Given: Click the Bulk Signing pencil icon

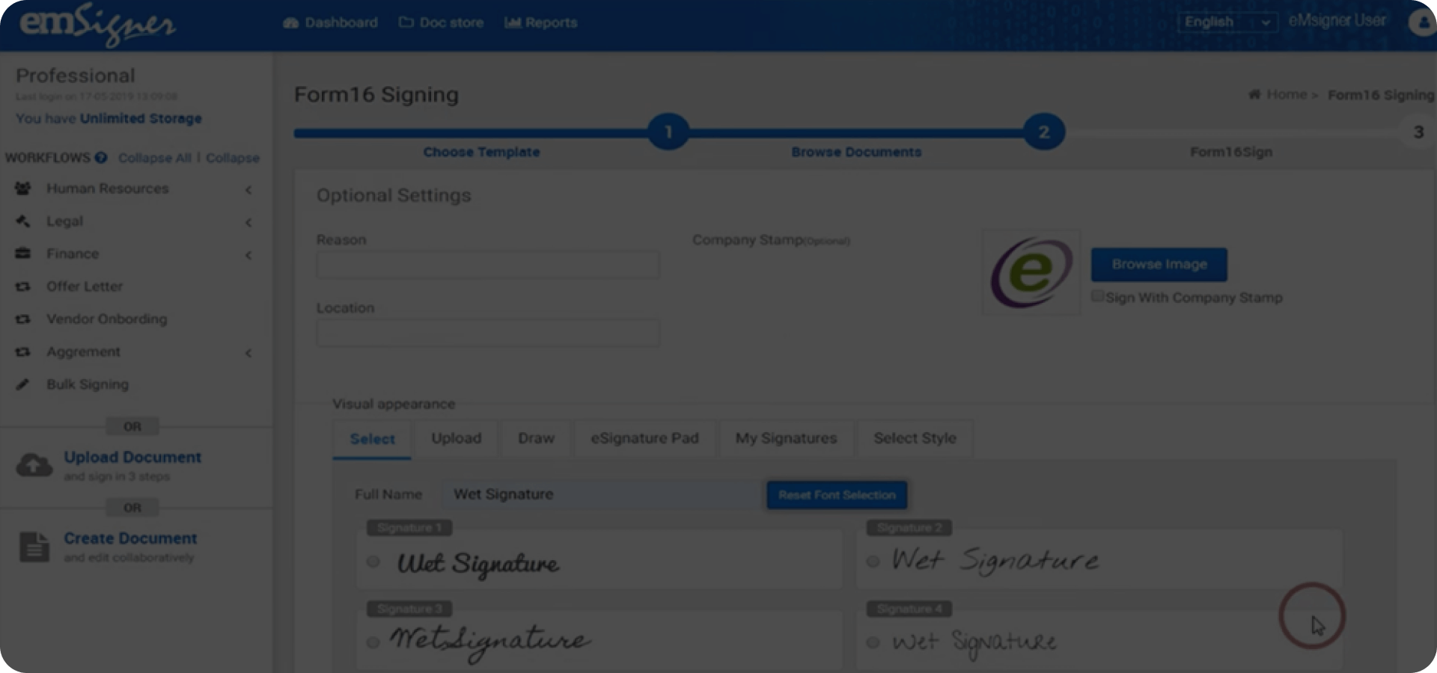Looking at the screenshot, I should coord(23,384).
